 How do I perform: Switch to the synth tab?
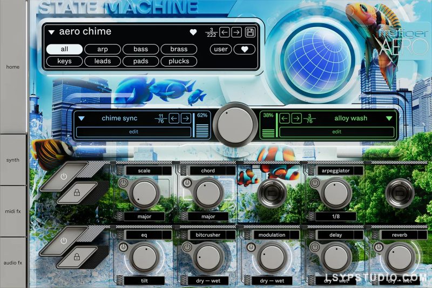(13, 160)
